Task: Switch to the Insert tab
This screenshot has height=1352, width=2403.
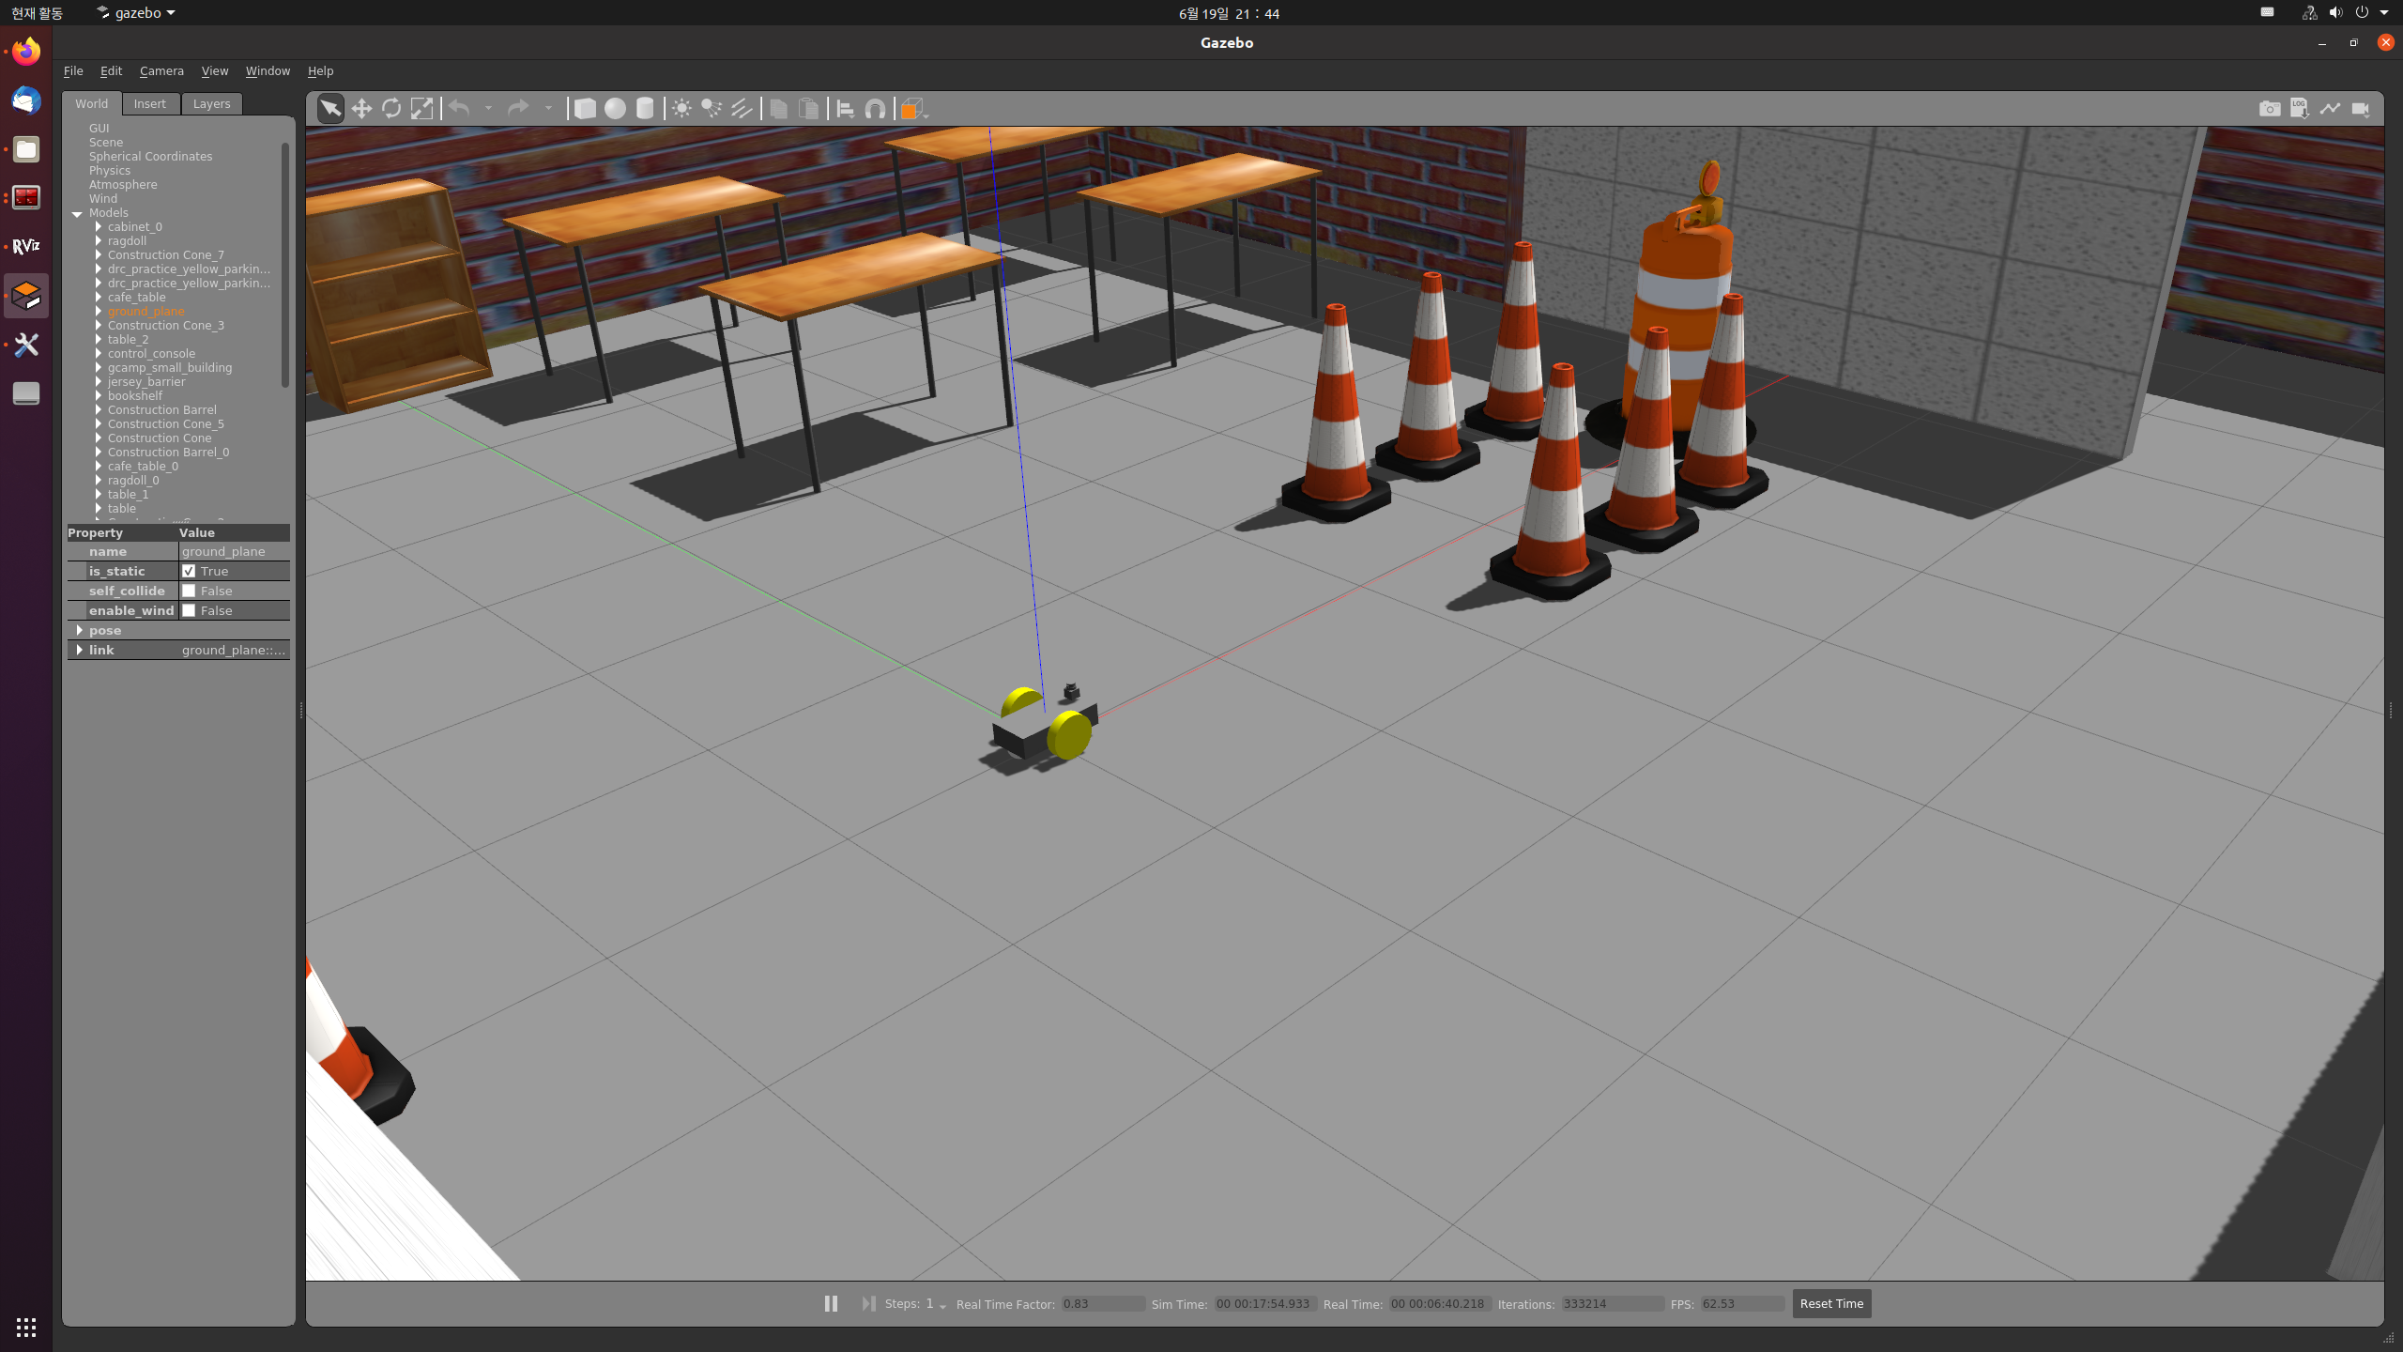Action: [149, 103]
